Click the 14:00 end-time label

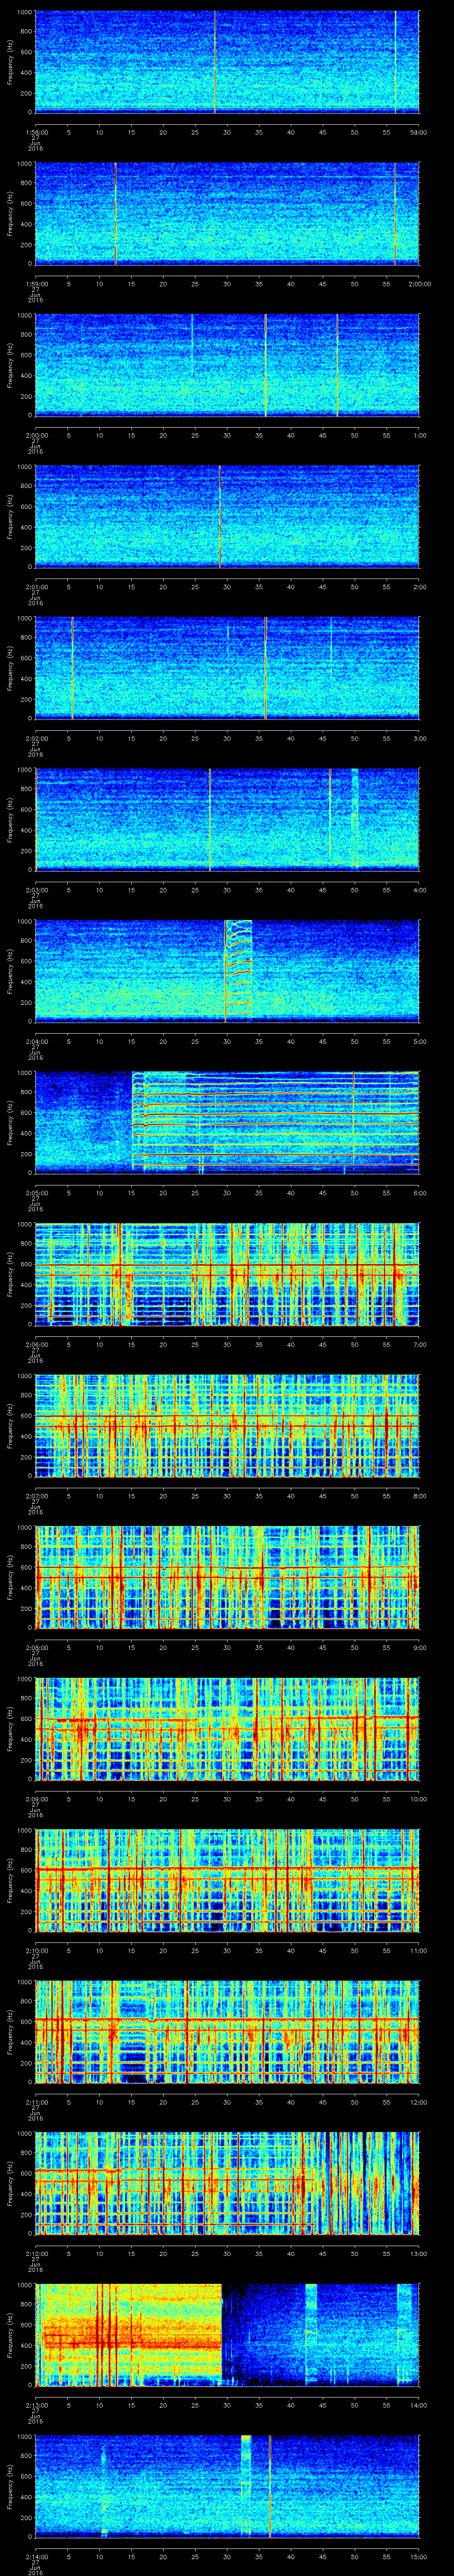(418, 2405)
